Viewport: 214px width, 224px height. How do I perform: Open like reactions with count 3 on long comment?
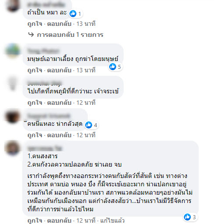[190, 217]
